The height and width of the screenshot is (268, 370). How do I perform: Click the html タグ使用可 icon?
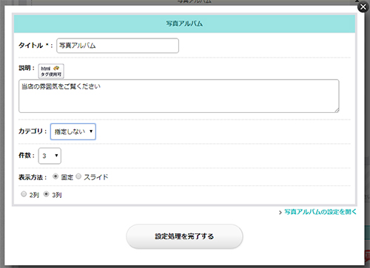[51, 71]
